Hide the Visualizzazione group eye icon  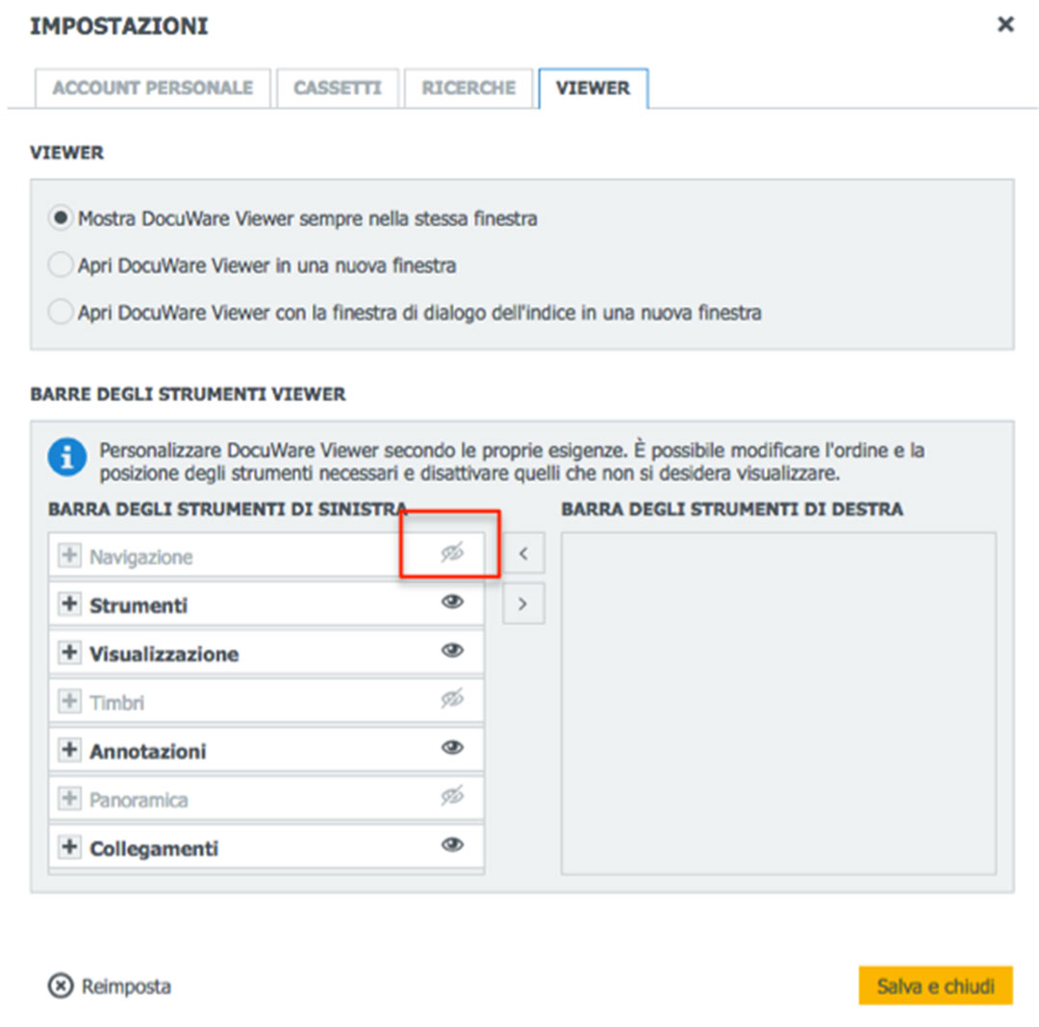[452, 651]
